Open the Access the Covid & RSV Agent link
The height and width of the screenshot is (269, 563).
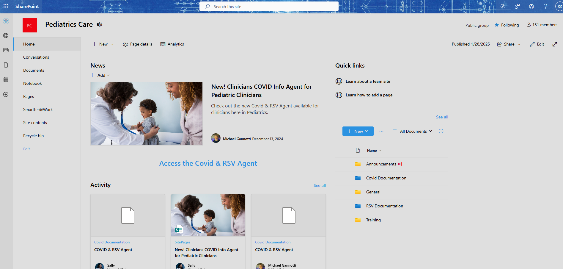point(208,163)
